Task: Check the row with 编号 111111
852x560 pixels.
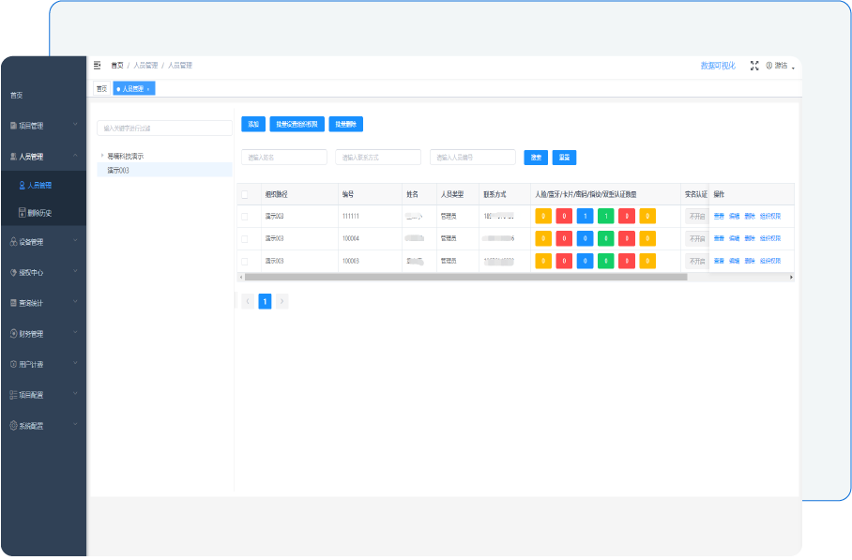Action: 245,216
